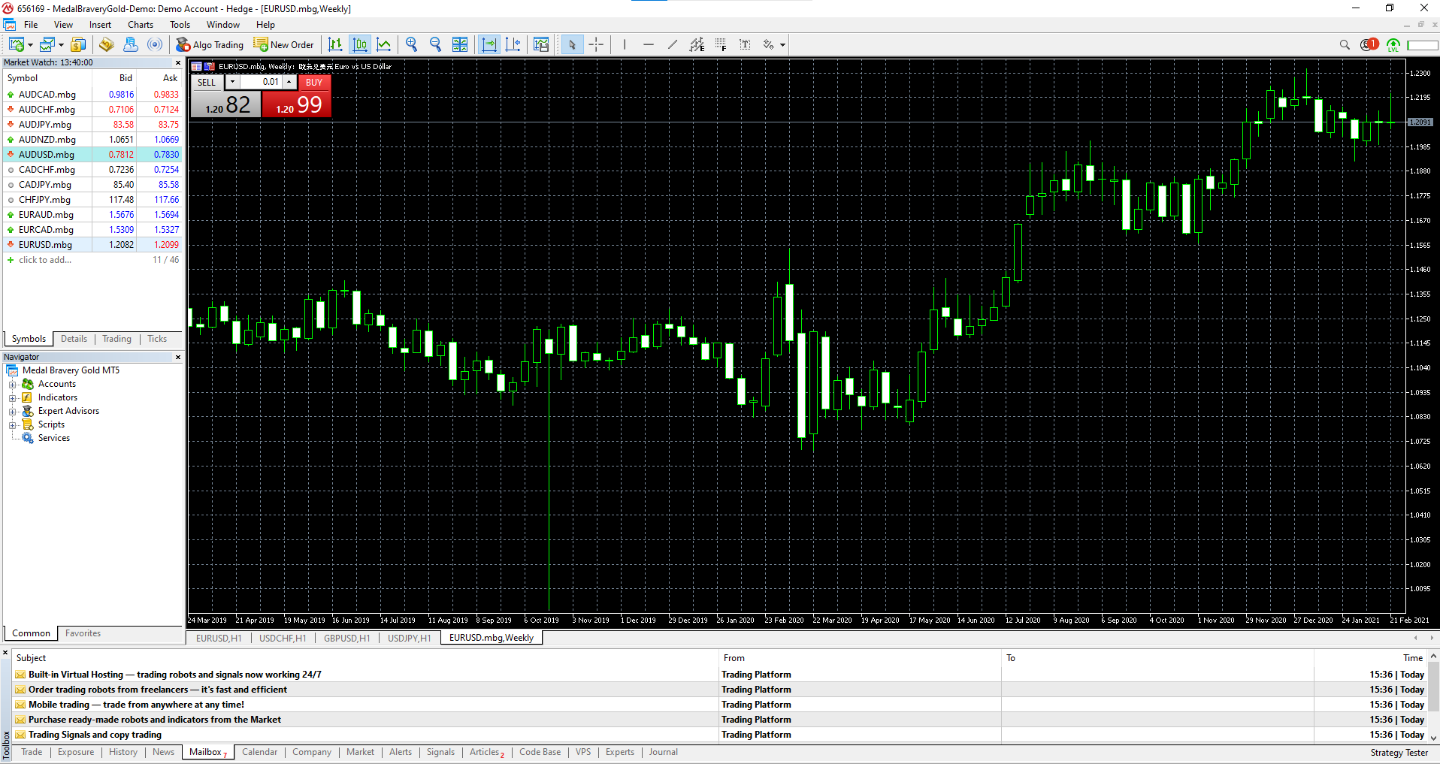Open the new chart toolbar icon
This screenshot has width=1440, height=764.
[x=15, y=44]
